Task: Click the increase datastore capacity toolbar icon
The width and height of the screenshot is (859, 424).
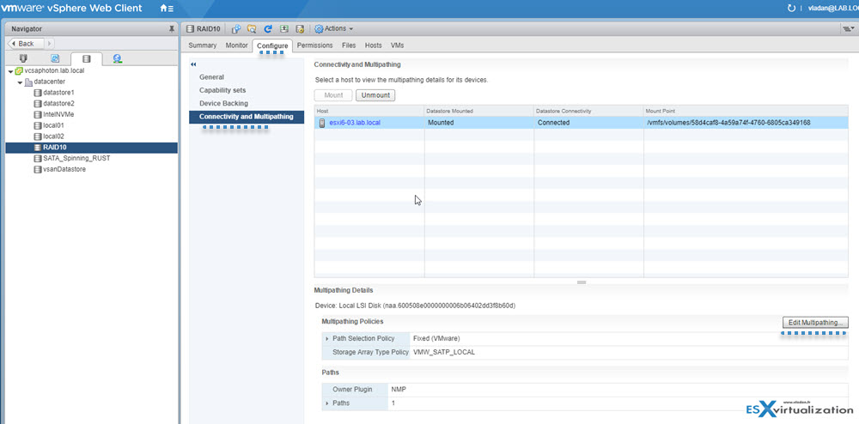Action: (283, 29)
